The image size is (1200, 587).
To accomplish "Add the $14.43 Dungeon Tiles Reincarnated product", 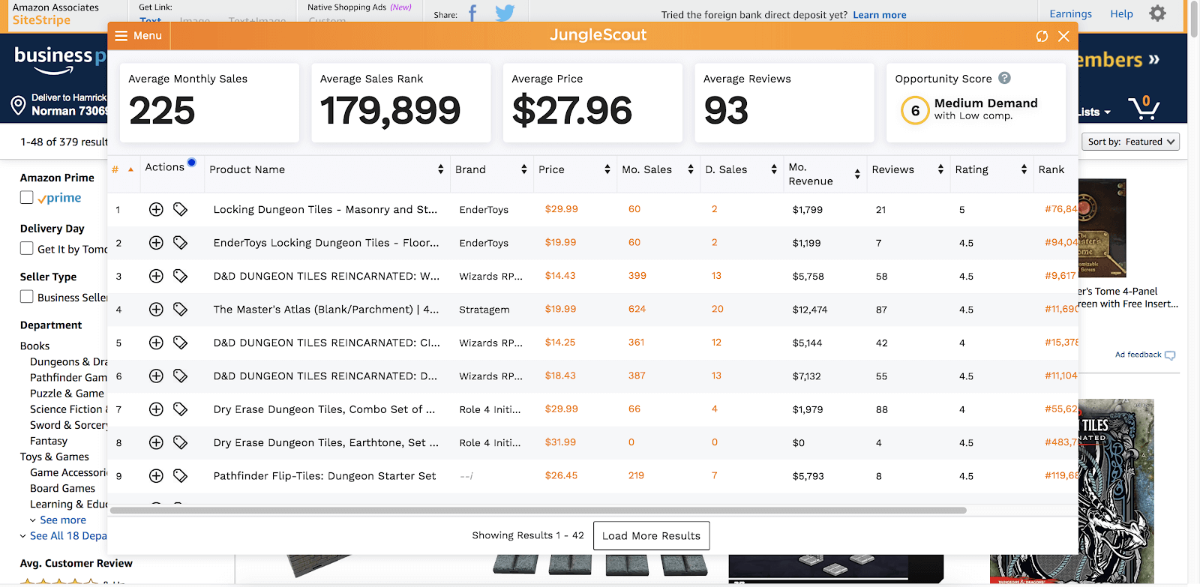I will 156,276.
